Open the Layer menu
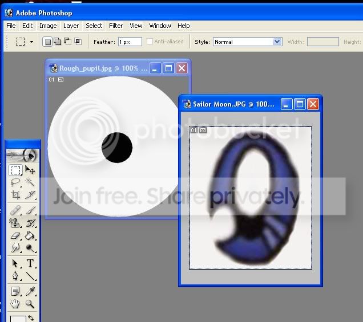 pyautogui.click(x=71, y=26)
